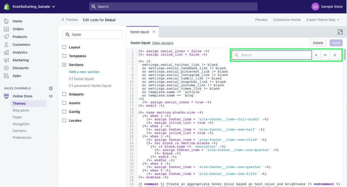Click the Analytics bar chart icon
347x187 pixels.
(6, 52)
